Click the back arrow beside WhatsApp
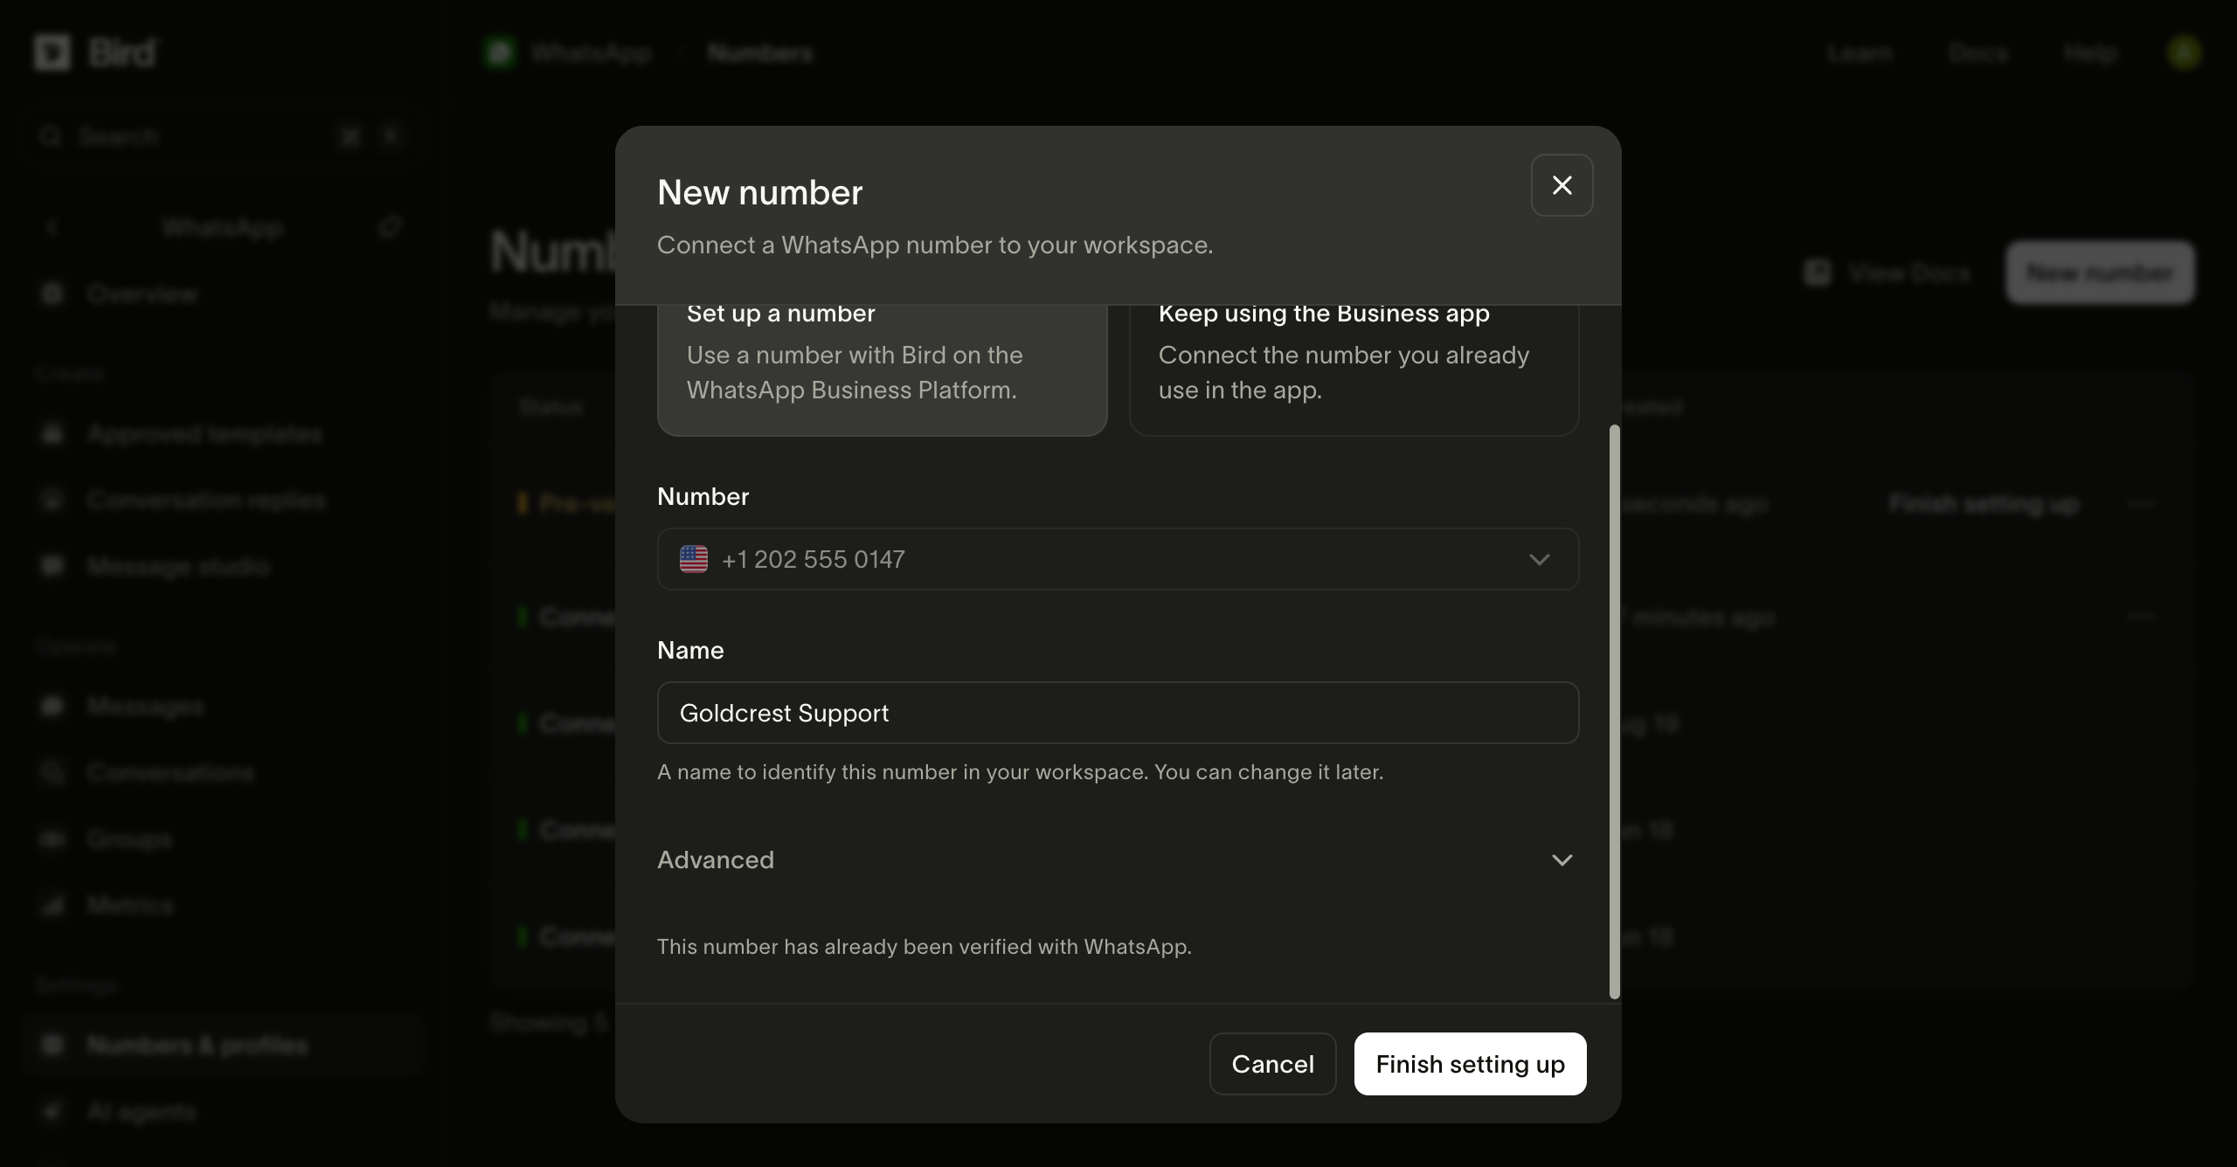The height and width of the screenshot is (1167, 2237). coord(52,228)
